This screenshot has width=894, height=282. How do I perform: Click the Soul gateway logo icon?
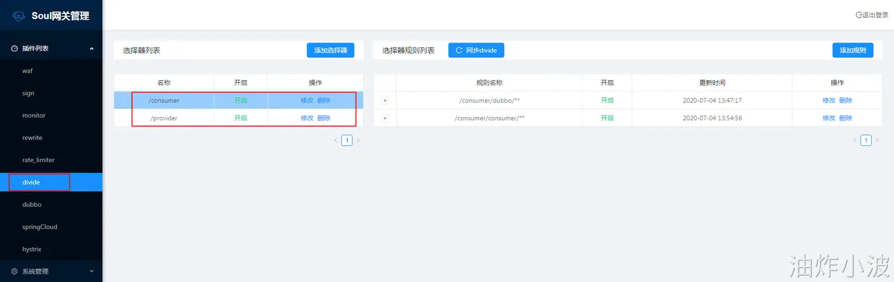pyautogui.click(x=19, y=16)
